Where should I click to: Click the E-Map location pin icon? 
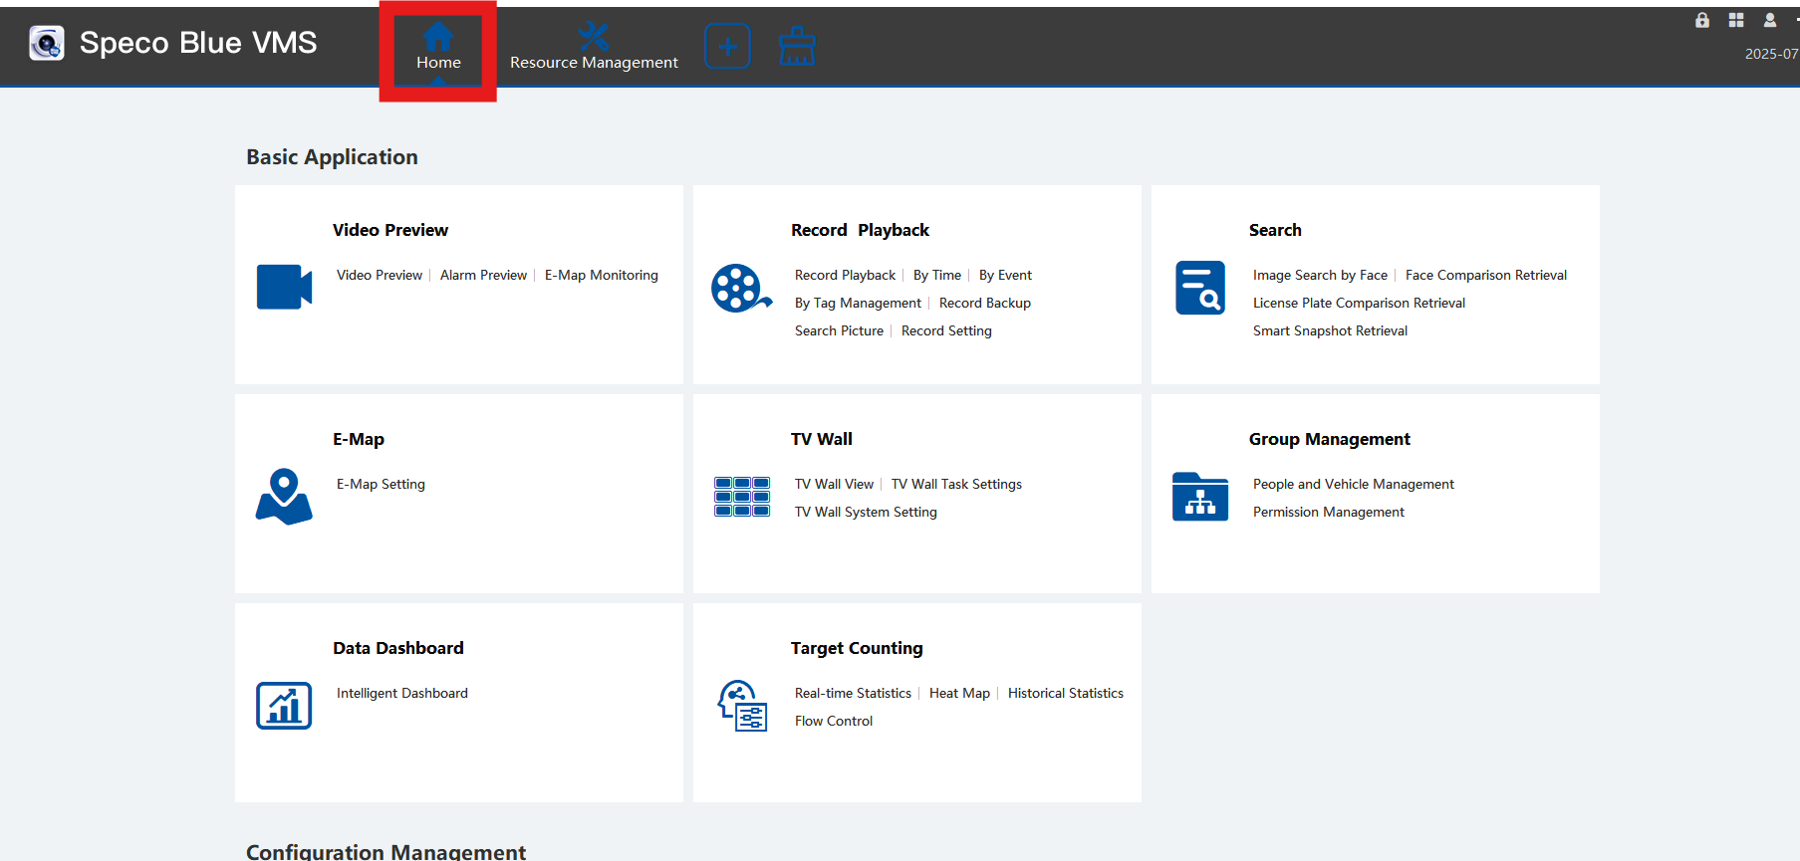284,497
